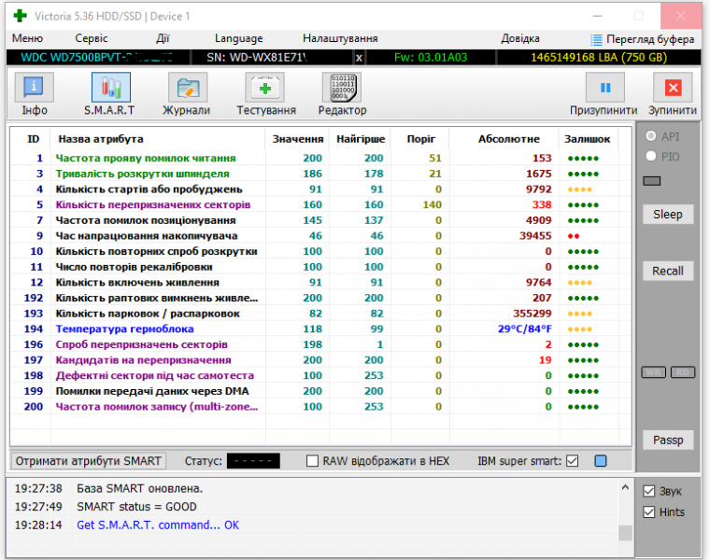Click the blue square color indicator
Image resolution: width=710 pixels, height=560 pixels.
point(601,461)
